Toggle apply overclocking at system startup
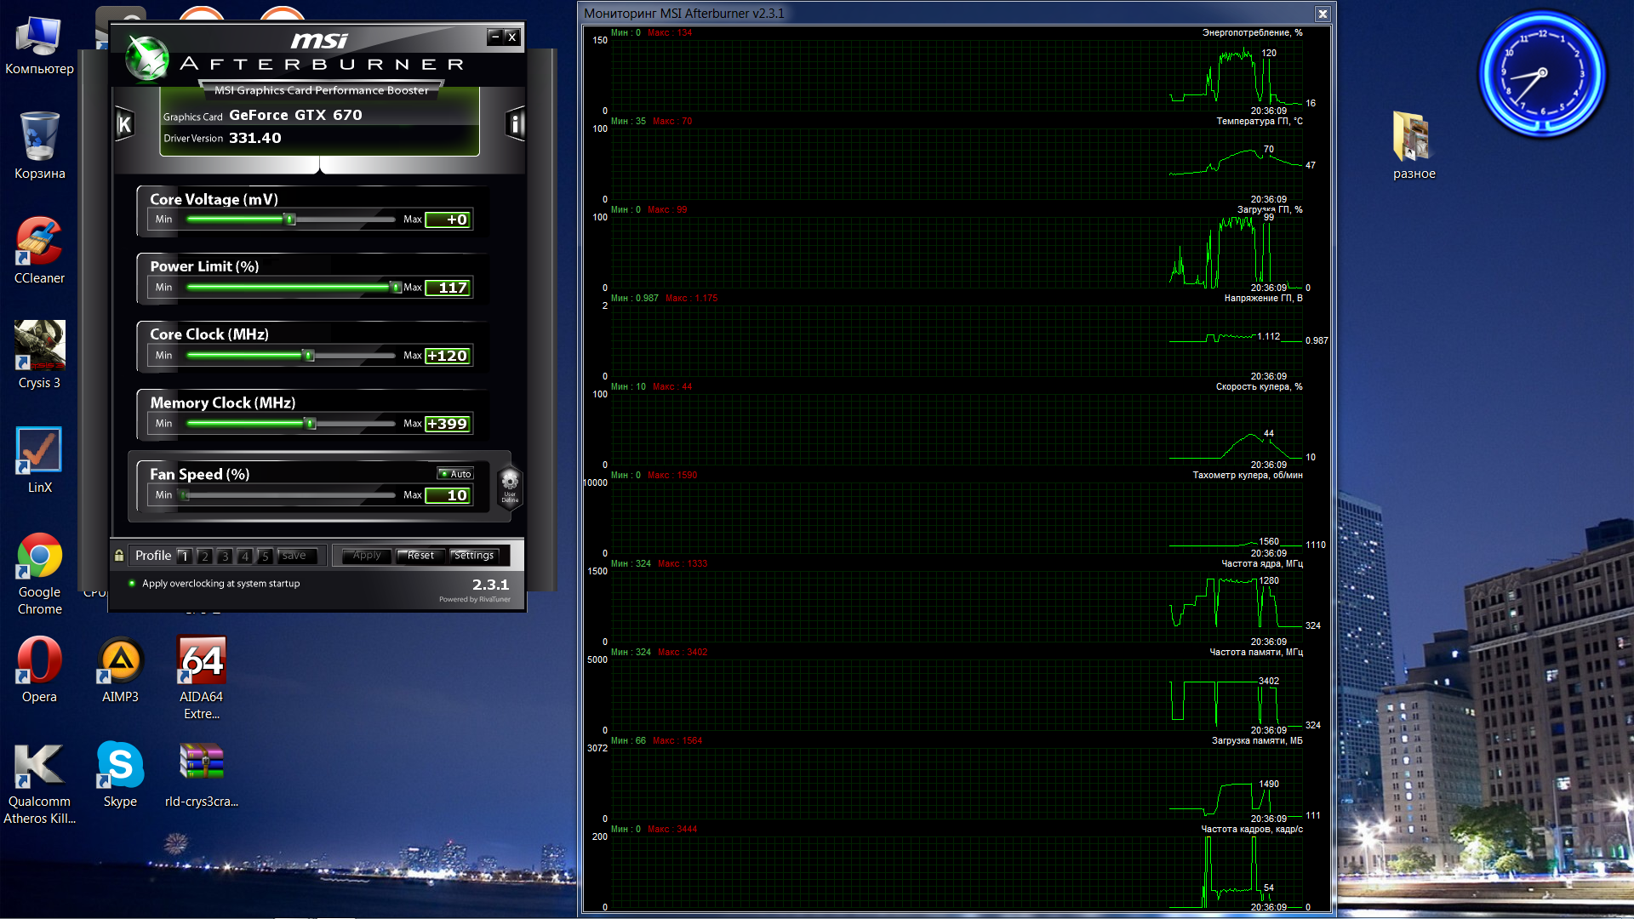Screen dimensions: 1634x919 pos(132,584)
